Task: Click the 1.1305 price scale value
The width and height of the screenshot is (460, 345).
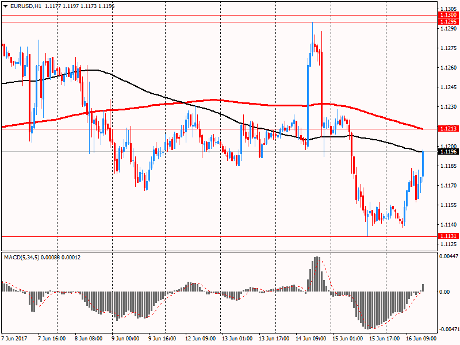Action: pyautogui.click(x=448, y=9)
